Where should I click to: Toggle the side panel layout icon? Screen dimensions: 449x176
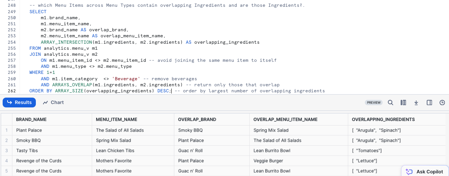click(x=429, y=103)
